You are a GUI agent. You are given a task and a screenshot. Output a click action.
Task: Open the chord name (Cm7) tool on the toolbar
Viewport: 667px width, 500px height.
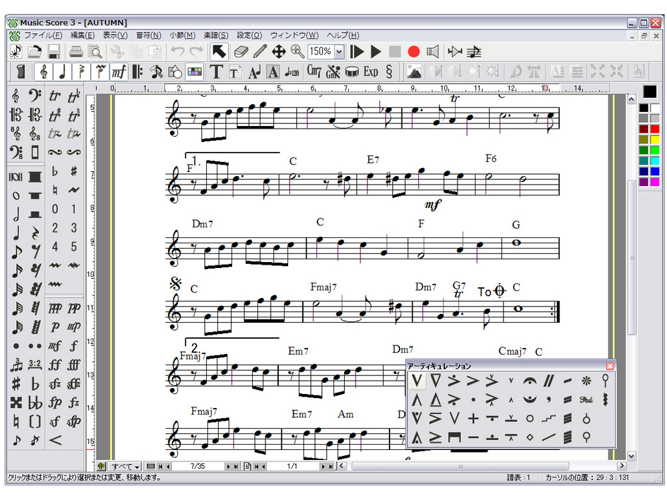pyautogui.click(x=313, y=72)
